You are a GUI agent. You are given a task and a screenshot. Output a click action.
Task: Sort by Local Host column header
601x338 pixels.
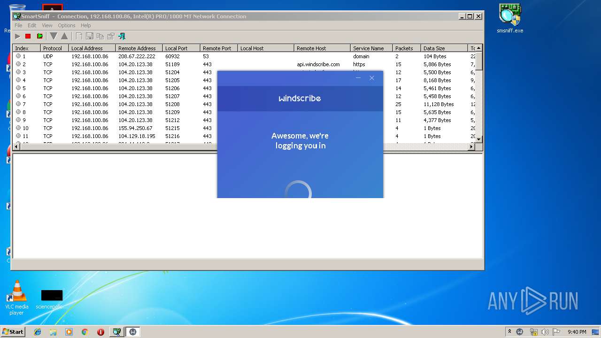266,48
